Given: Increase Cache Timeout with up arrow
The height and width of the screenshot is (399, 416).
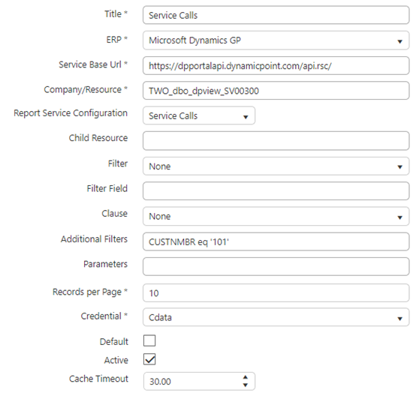Looking at the screenshot, I should [246, 377].
